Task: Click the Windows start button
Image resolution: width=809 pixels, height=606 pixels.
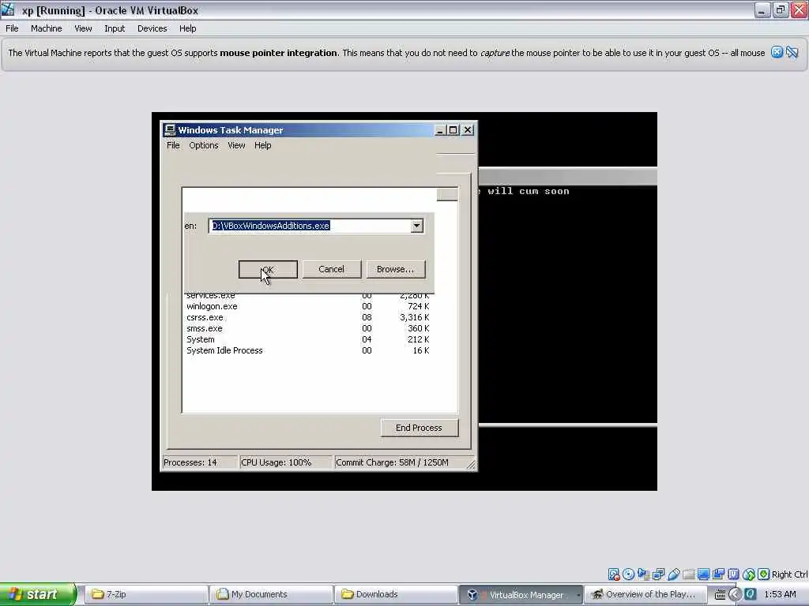Action: pyautogui.click(x=38, y=594)
